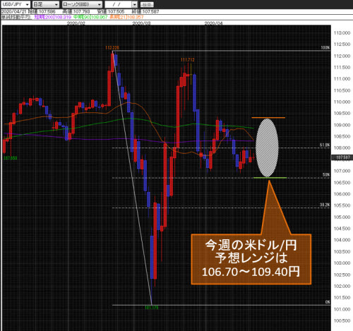The height and width of the screenshot is (331, 353).
Task: Click the 111.712 peak price label
Action: coord(188,60)
